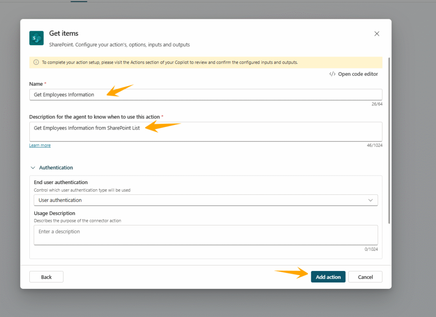The height and width of the screenshot is (317, 436).
Task: Click the End user authentication label
Action: coord(60,182)
